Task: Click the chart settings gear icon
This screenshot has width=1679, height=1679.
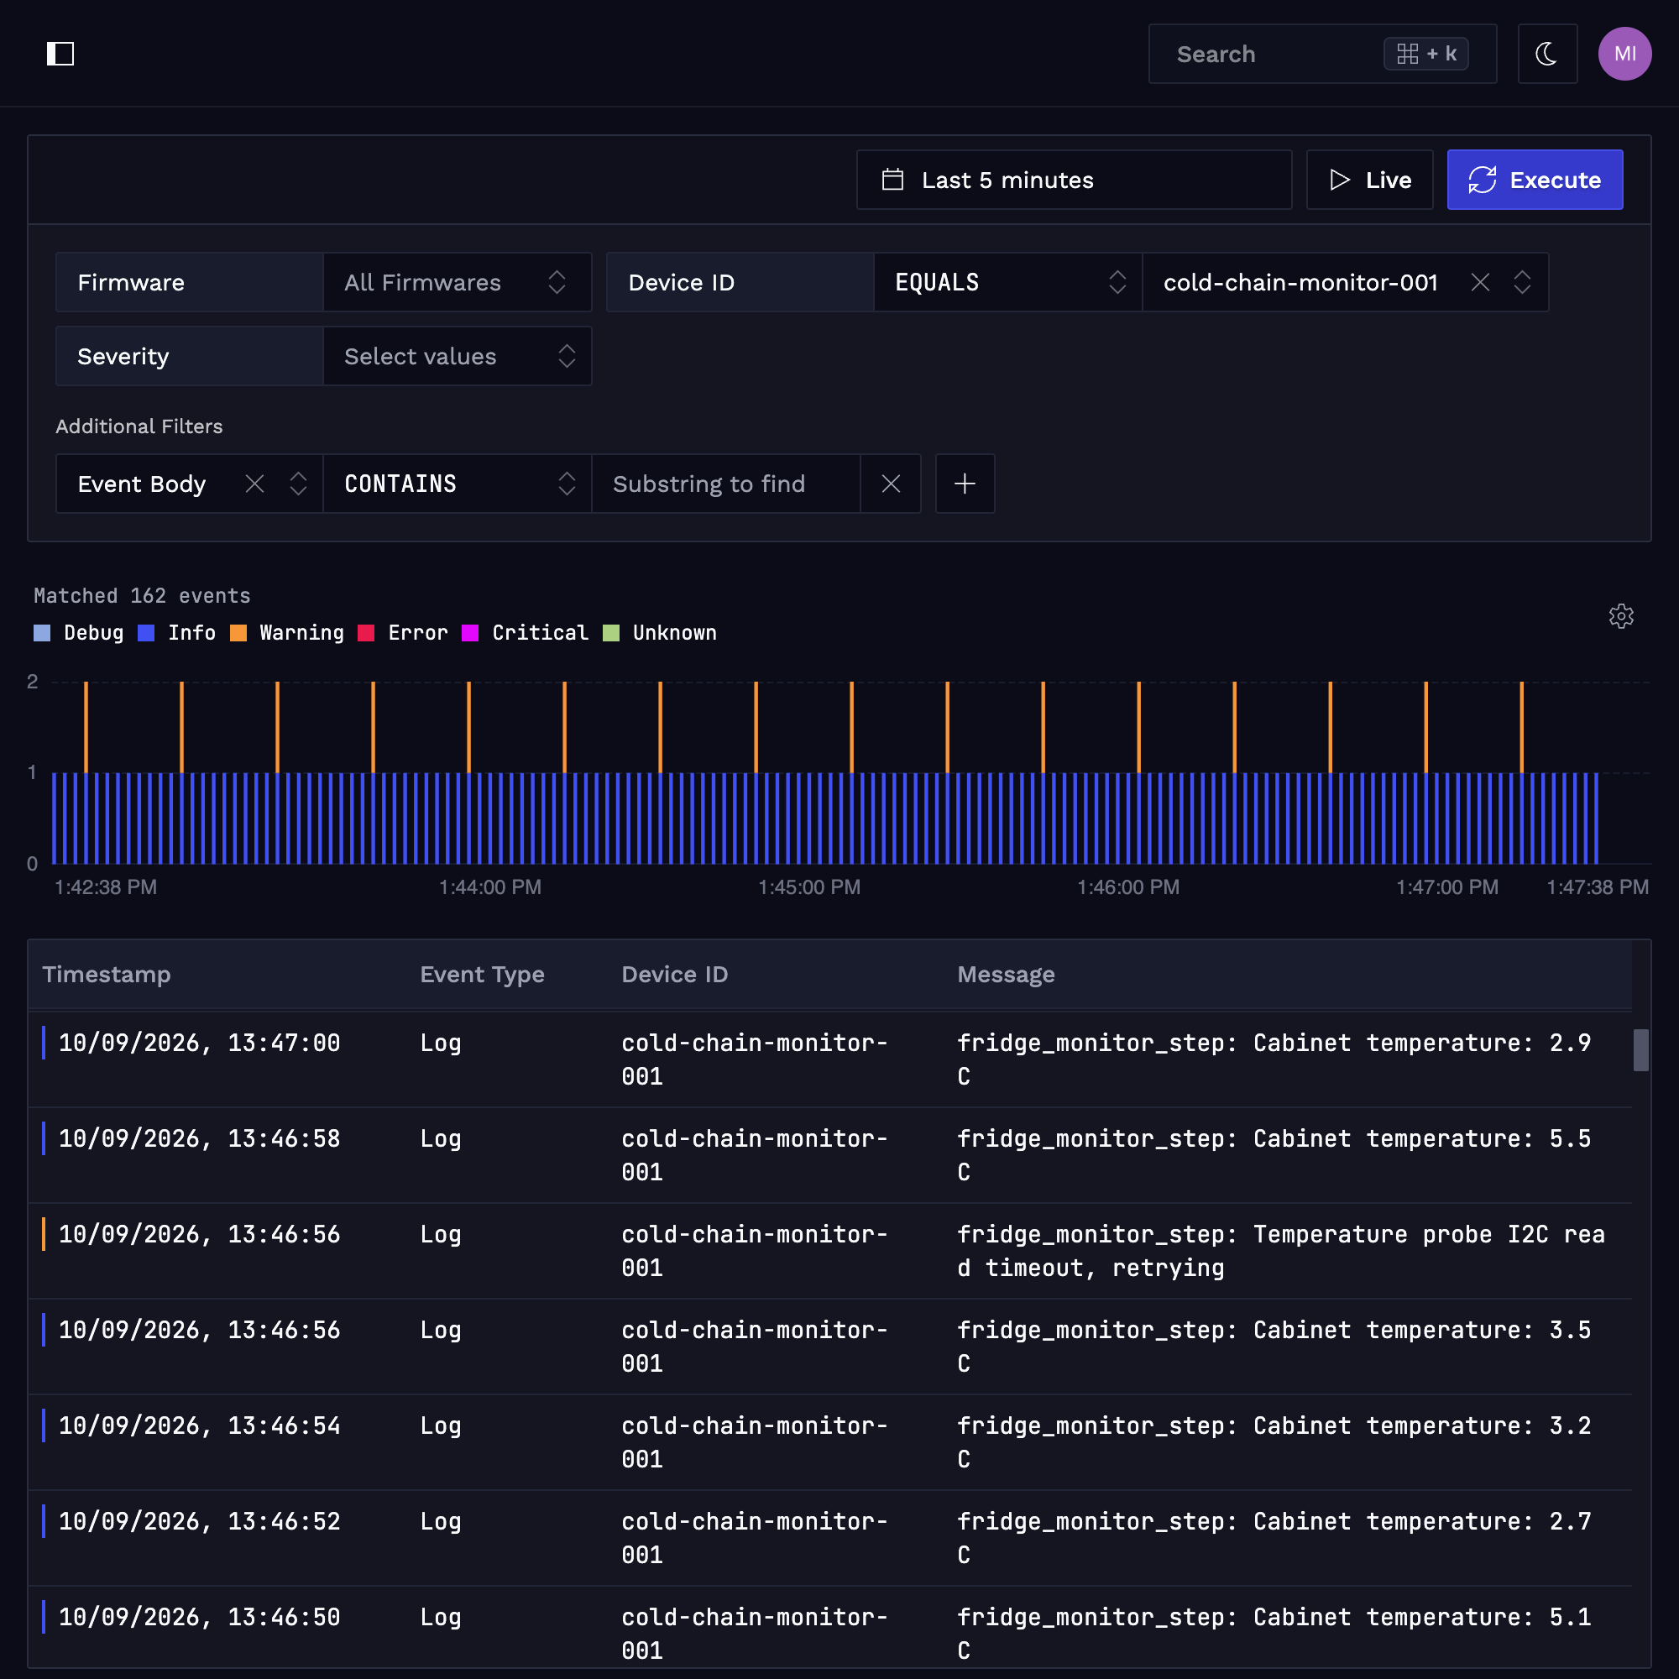Action: click(1621, 616)
